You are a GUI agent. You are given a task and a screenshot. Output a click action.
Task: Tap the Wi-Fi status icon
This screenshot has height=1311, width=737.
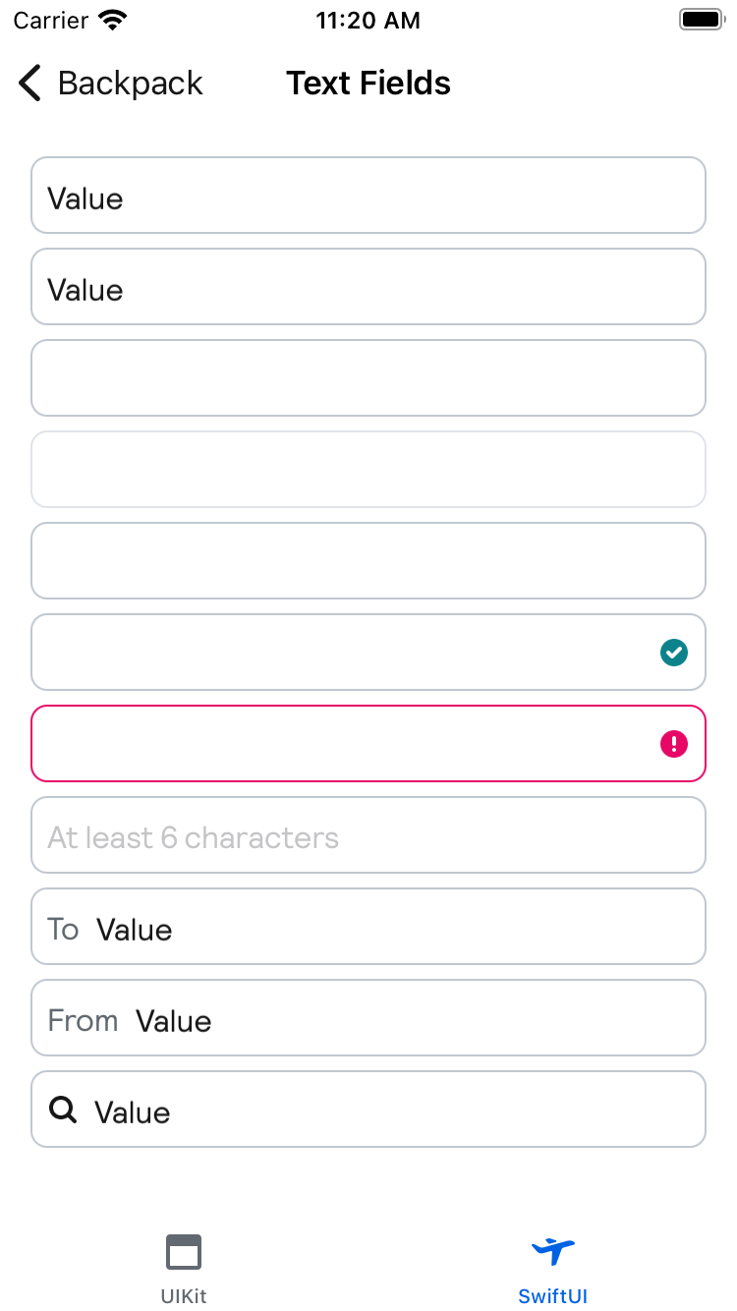[x=114, y=20]
